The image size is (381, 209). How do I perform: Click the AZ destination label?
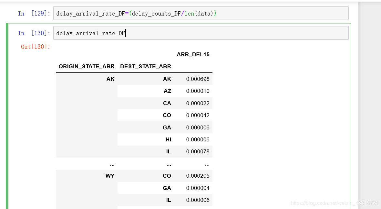(167, 91)
